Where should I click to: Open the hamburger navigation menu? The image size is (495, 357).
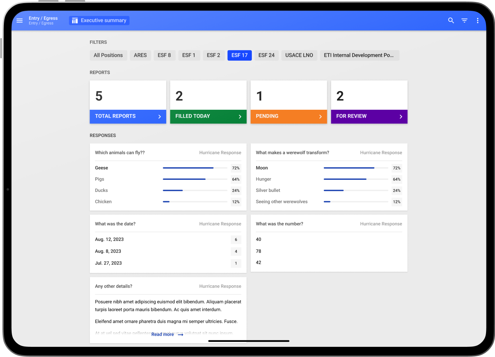19,21
